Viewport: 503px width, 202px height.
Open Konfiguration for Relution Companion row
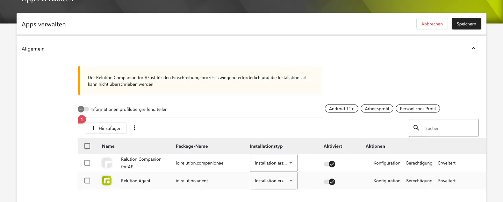(x=387, y=163)
